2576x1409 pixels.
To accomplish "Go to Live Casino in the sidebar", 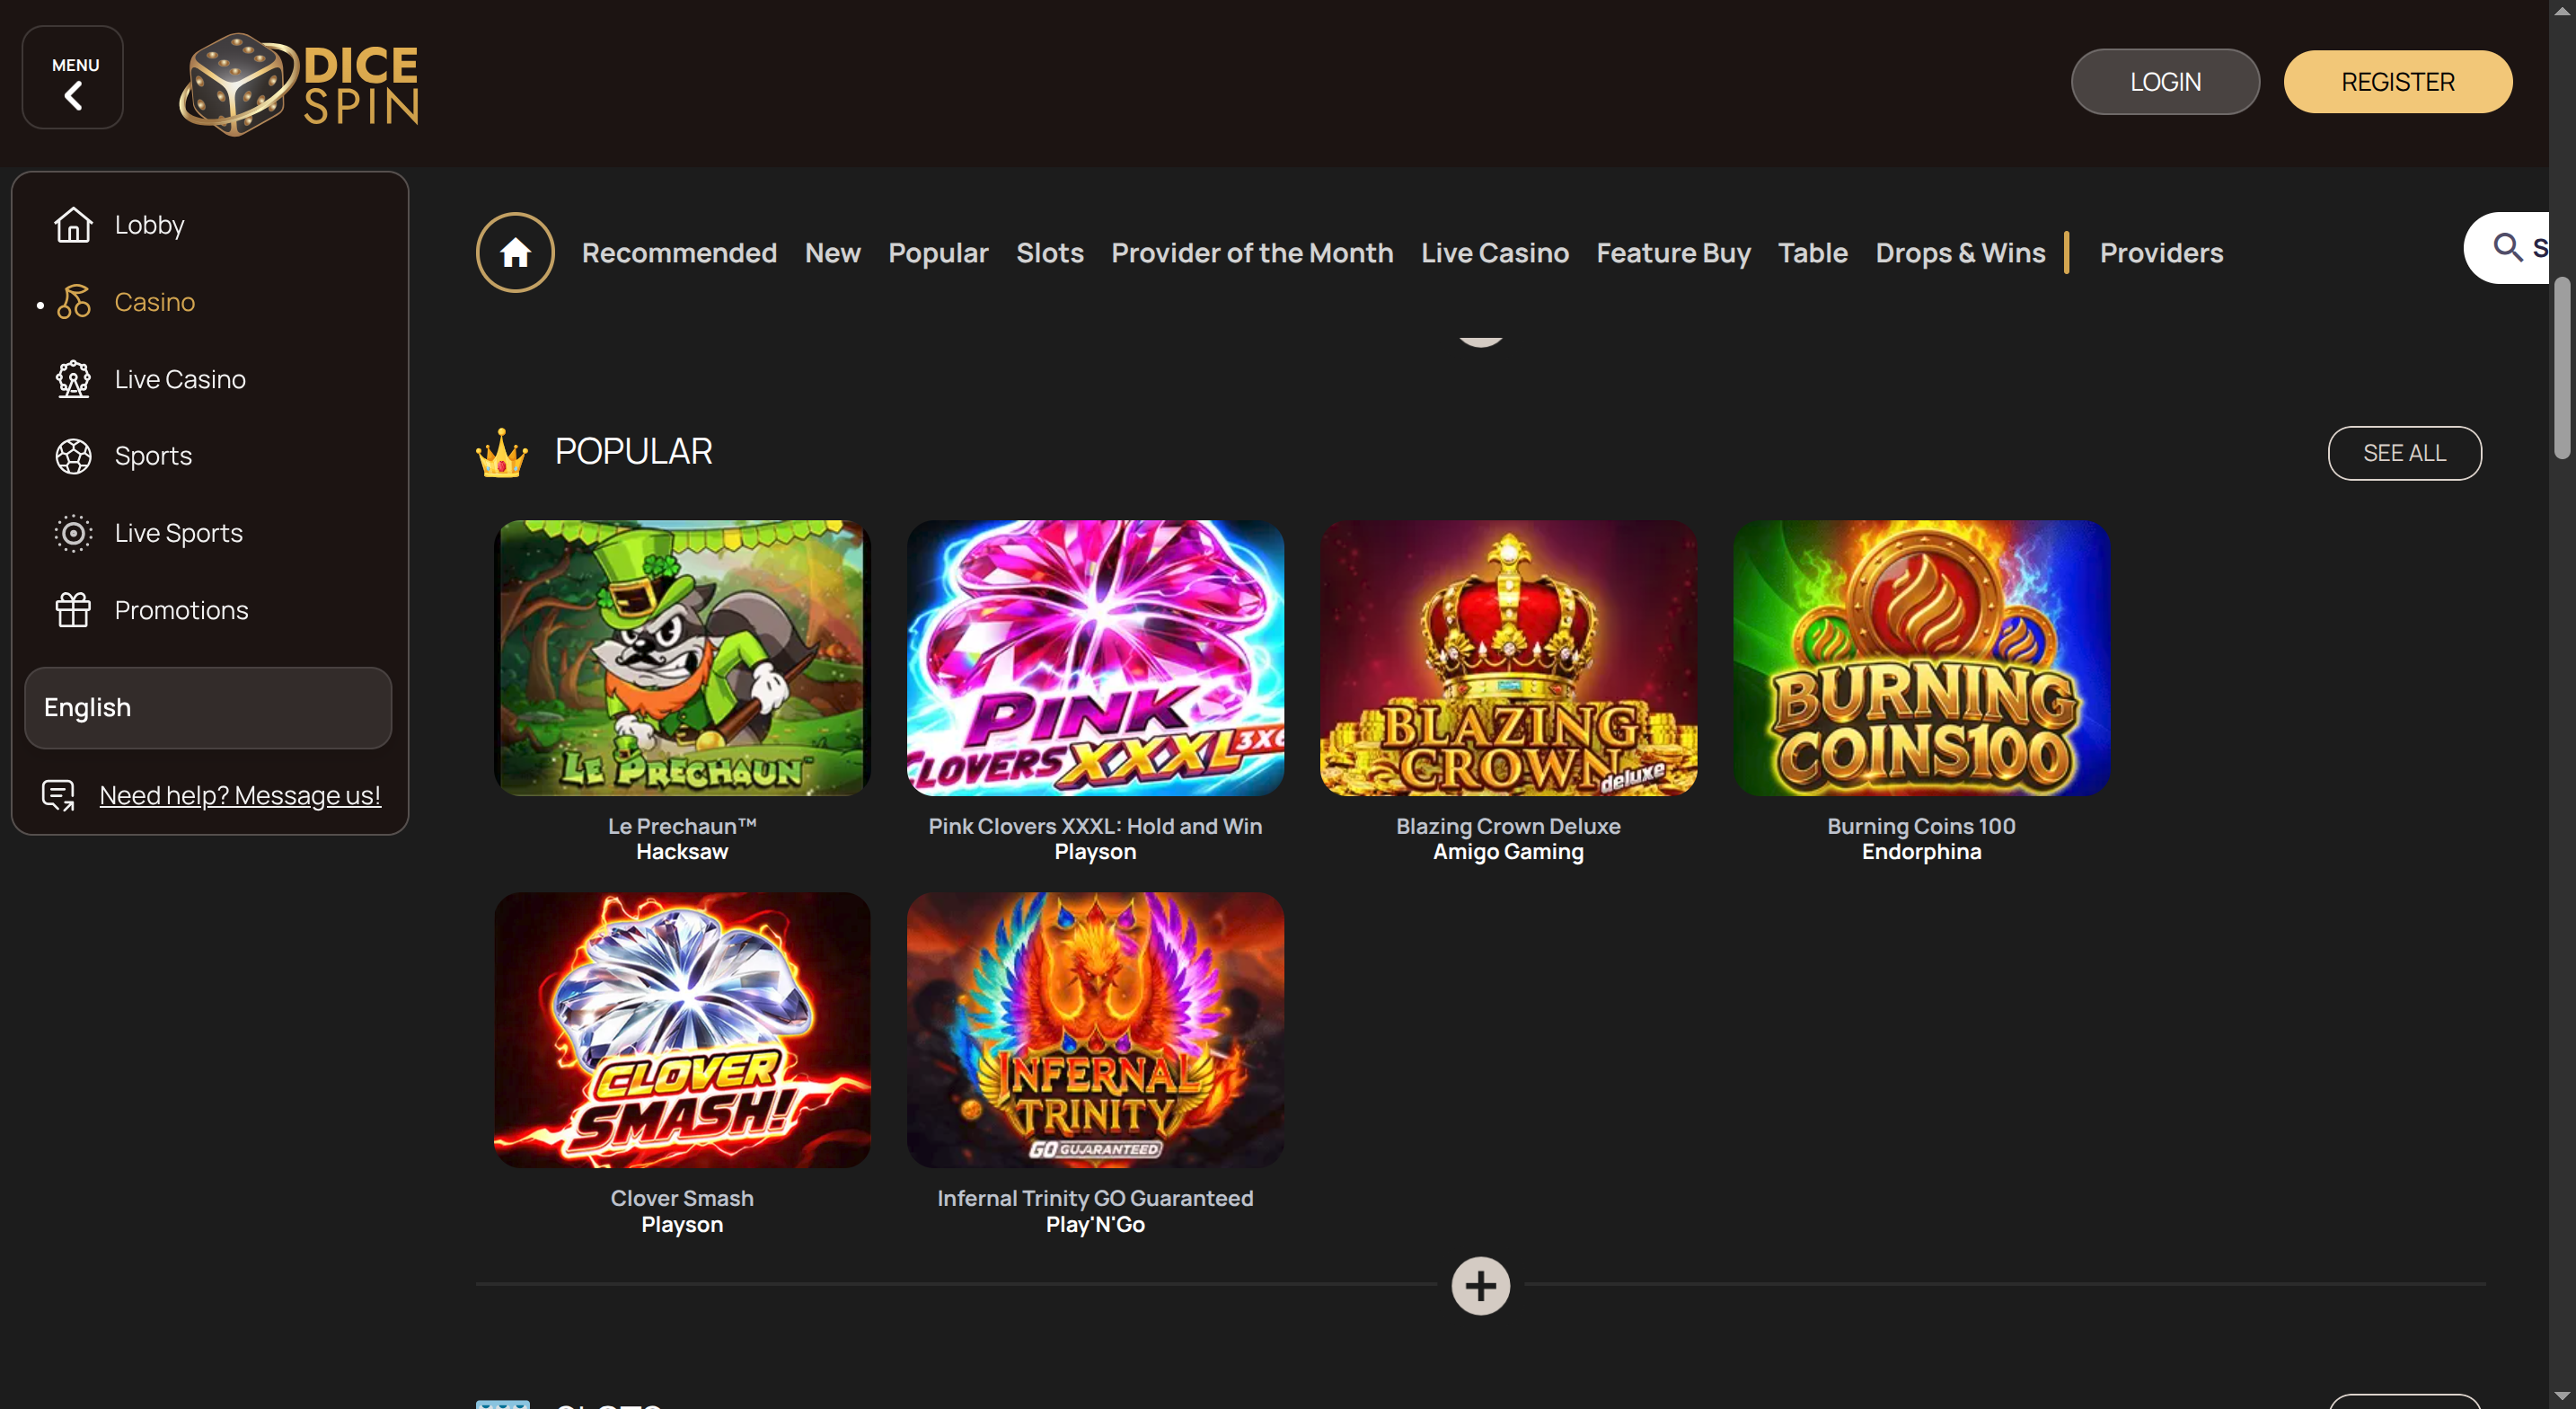I will (180, 379).
